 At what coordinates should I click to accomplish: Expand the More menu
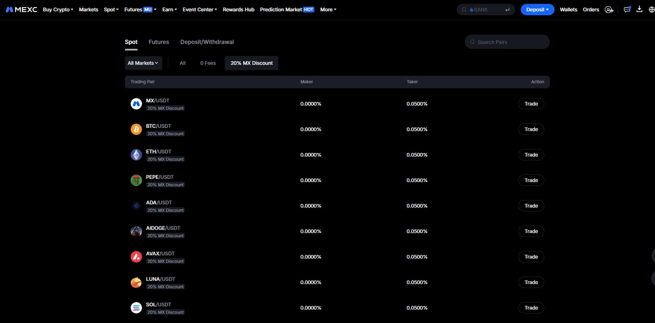[x=328, y=10]
